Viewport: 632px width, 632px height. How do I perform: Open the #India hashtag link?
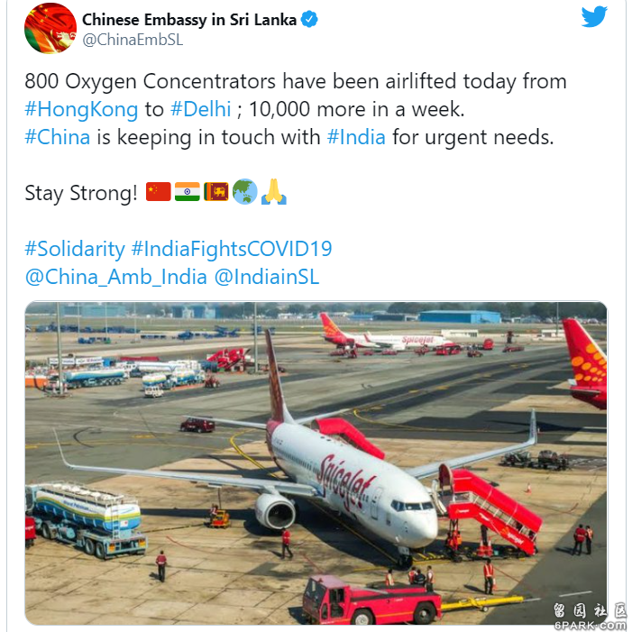point(356,137)
